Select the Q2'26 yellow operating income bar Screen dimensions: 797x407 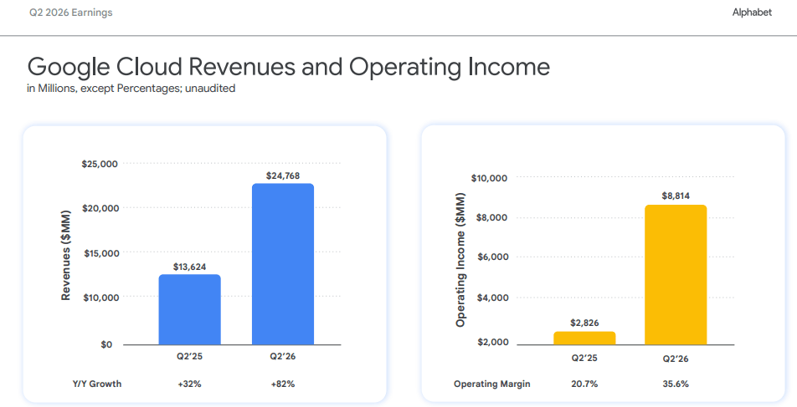point(676,275)
